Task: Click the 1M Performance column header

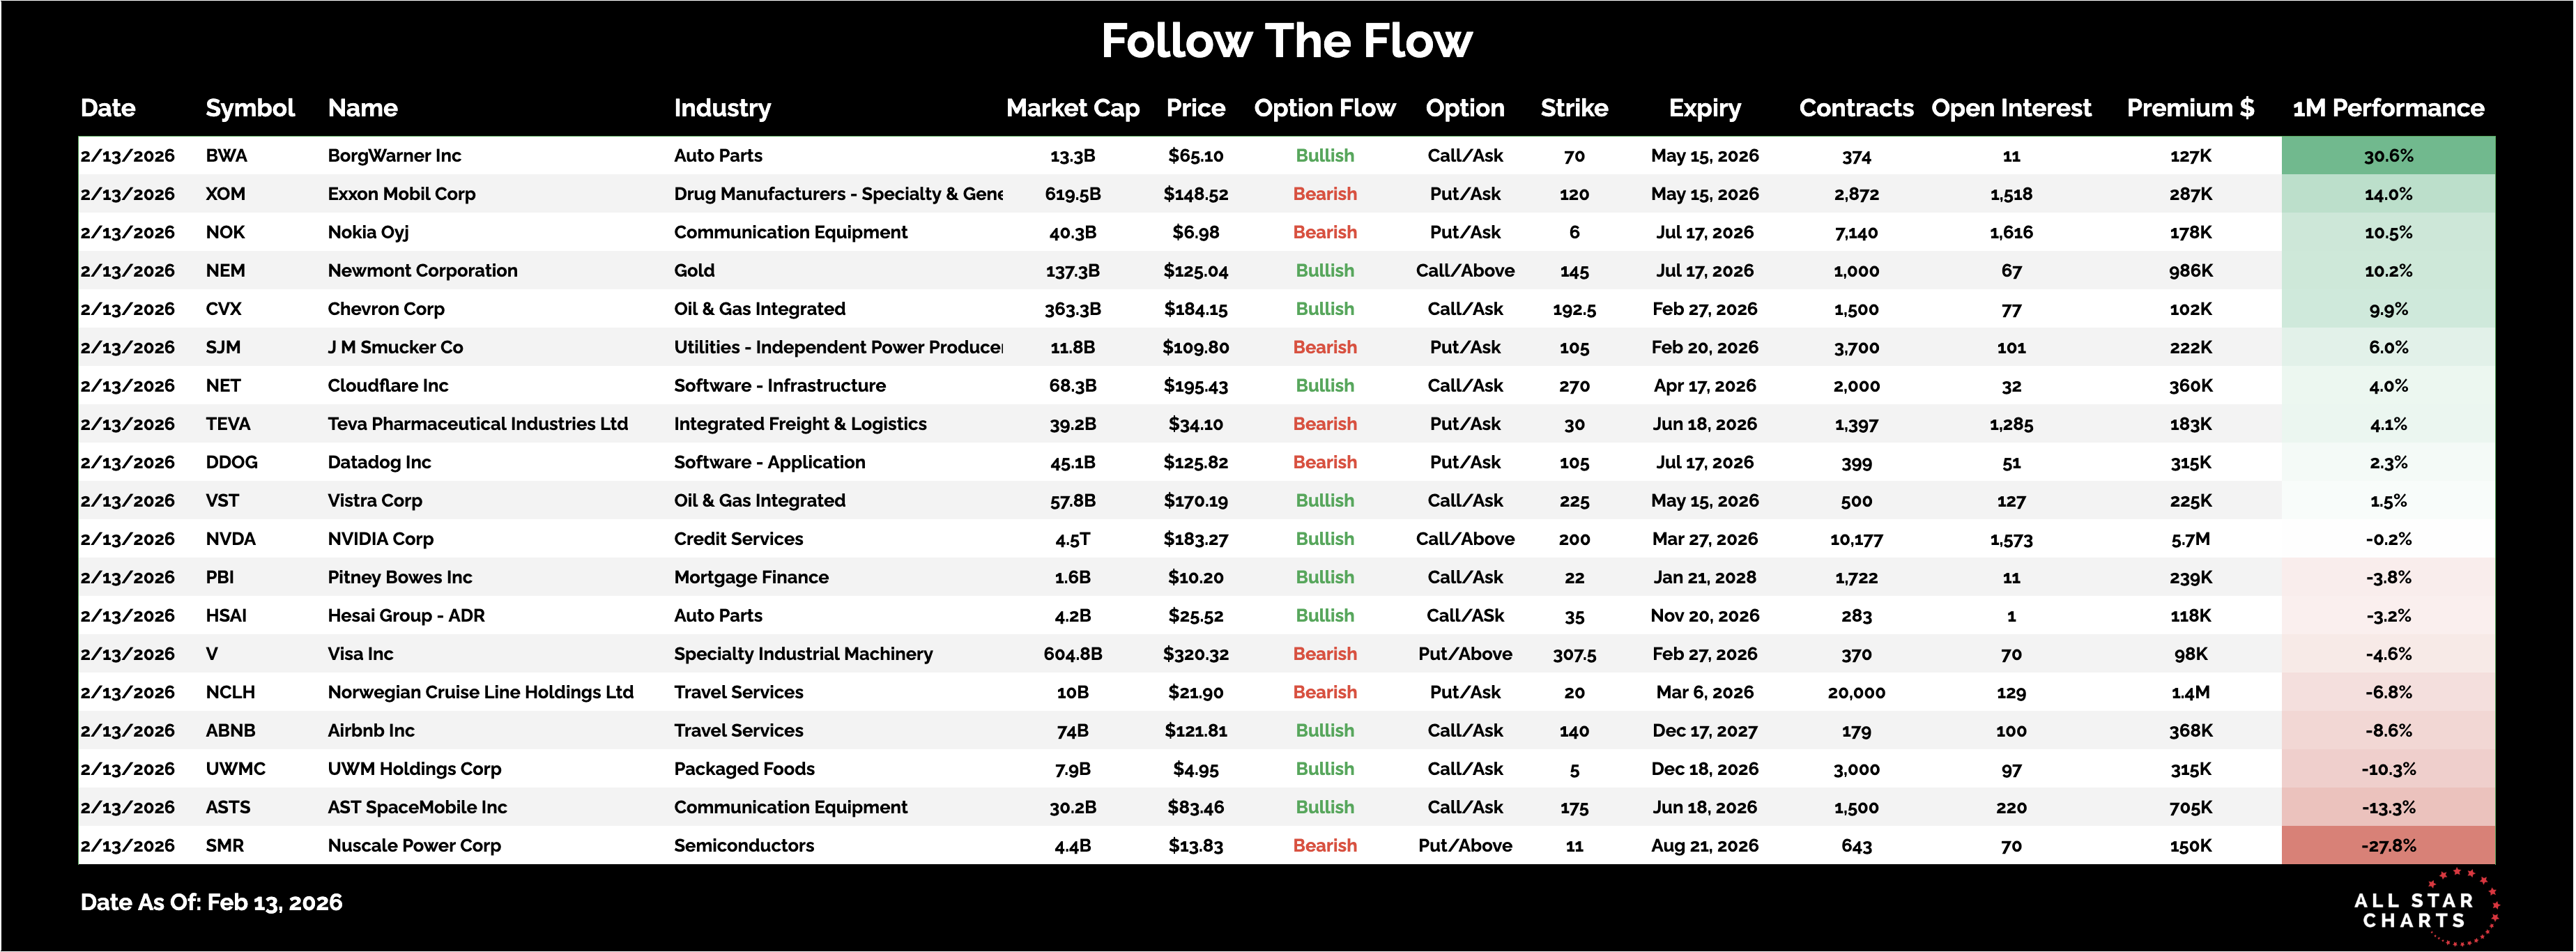Action: pos(2387,108)
